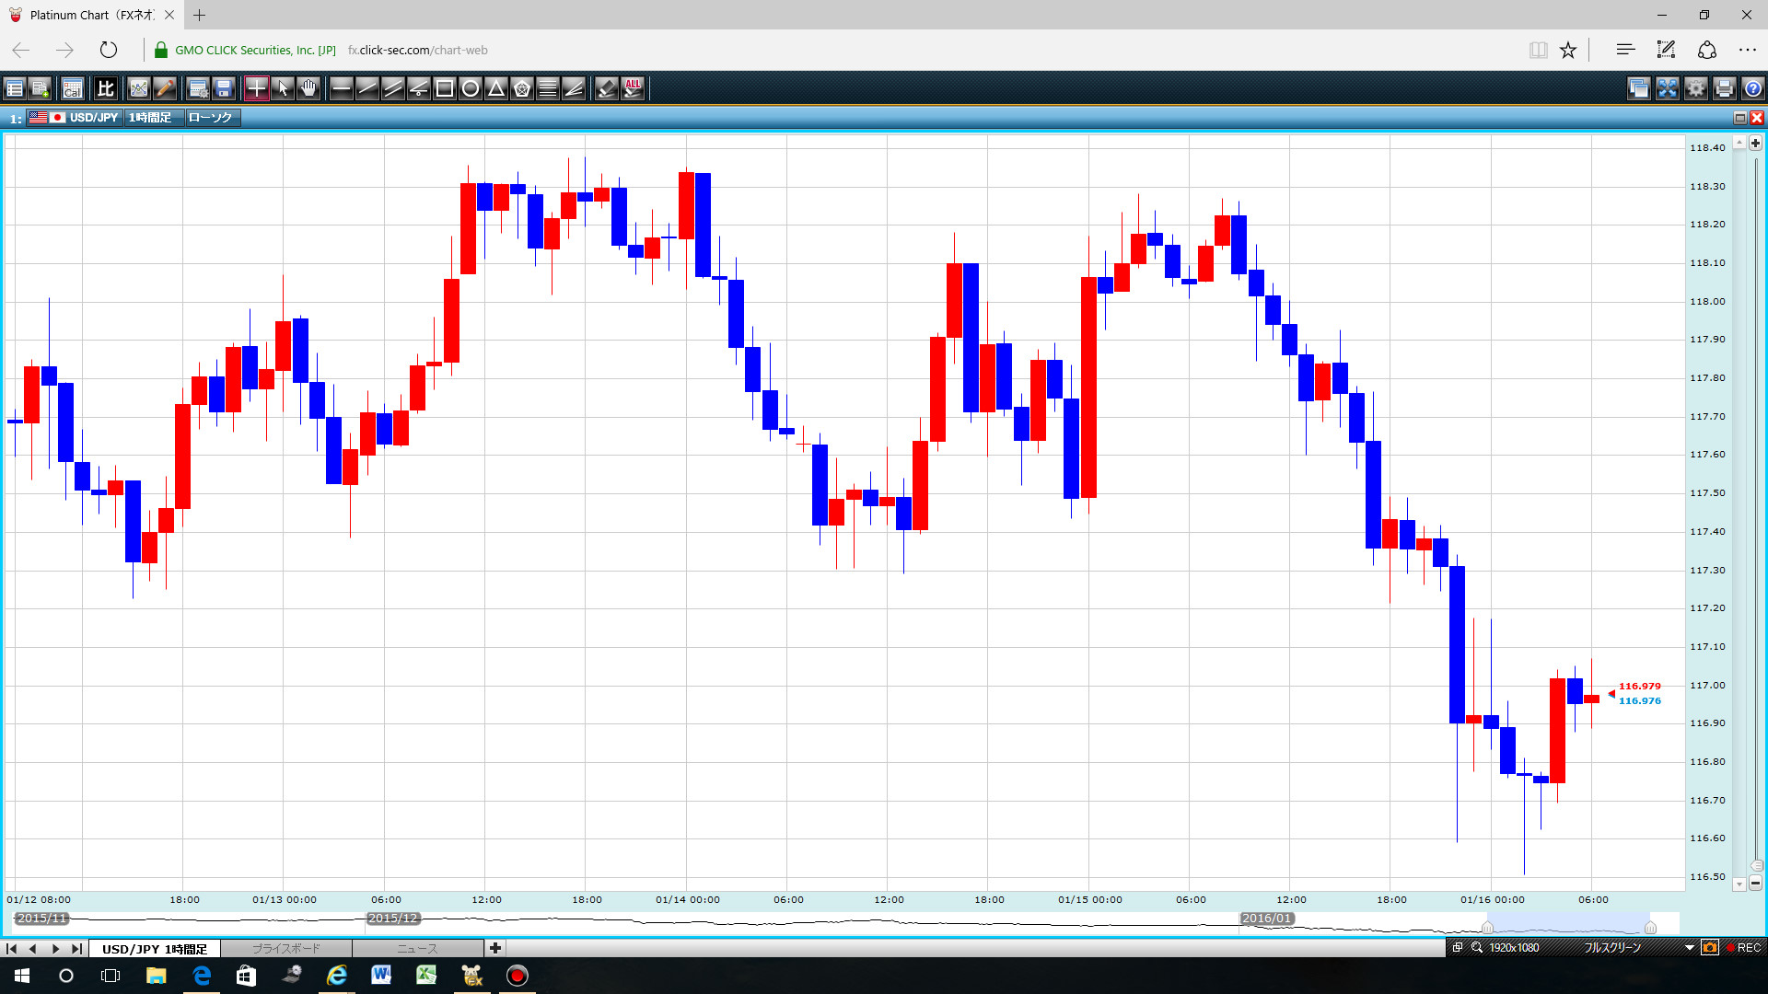Screen dimensions: 1768x994
Task: Select the circle drawing tool
Action: [x=471, y=88]
